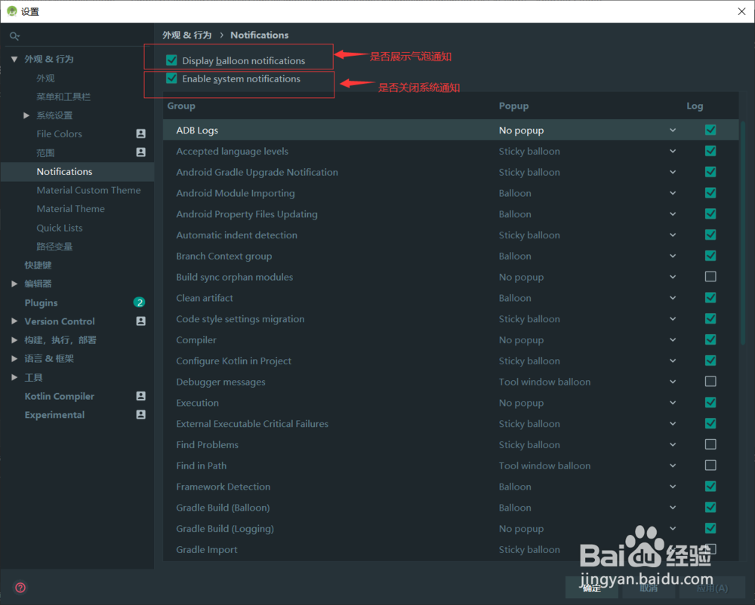Screen dimensions: 755x605
Task: Collapse the 外观 & 行为 tree section
Action: coord(14,59)
